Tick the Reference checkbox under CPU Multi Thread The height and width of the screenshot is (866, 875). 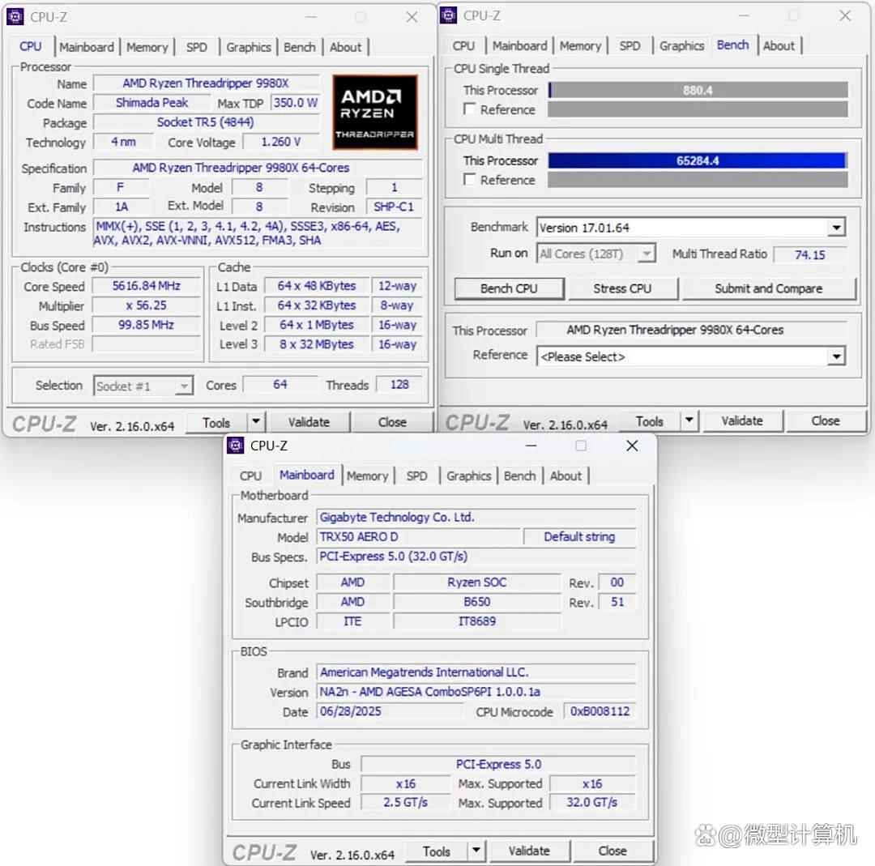point(470,180)
